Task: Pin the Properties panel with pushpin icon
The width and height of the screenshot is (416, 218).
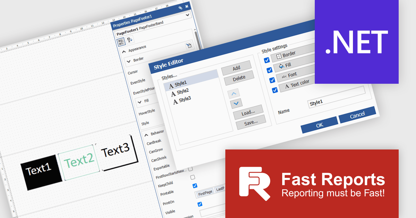Action: pyautogui.click(x=180, y=8)
